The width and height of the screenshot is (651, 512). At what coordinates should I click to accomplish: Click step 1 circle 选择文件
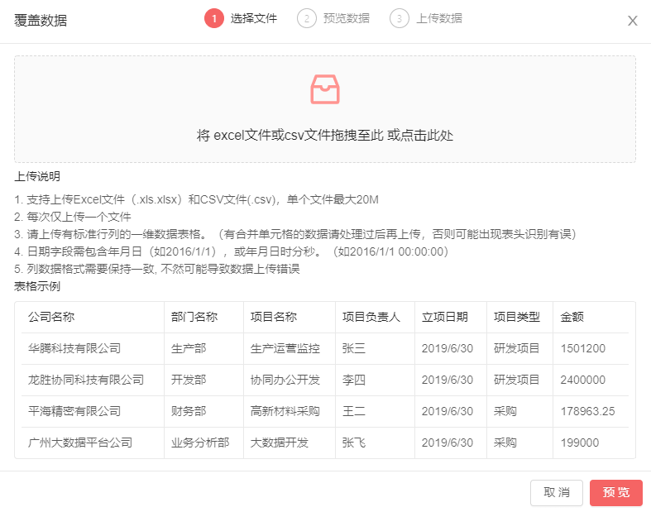[x=214, y=18]
